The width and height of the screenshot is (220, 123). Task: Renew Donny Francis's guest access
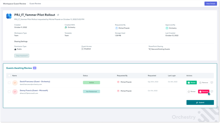(x=191, y=92)
